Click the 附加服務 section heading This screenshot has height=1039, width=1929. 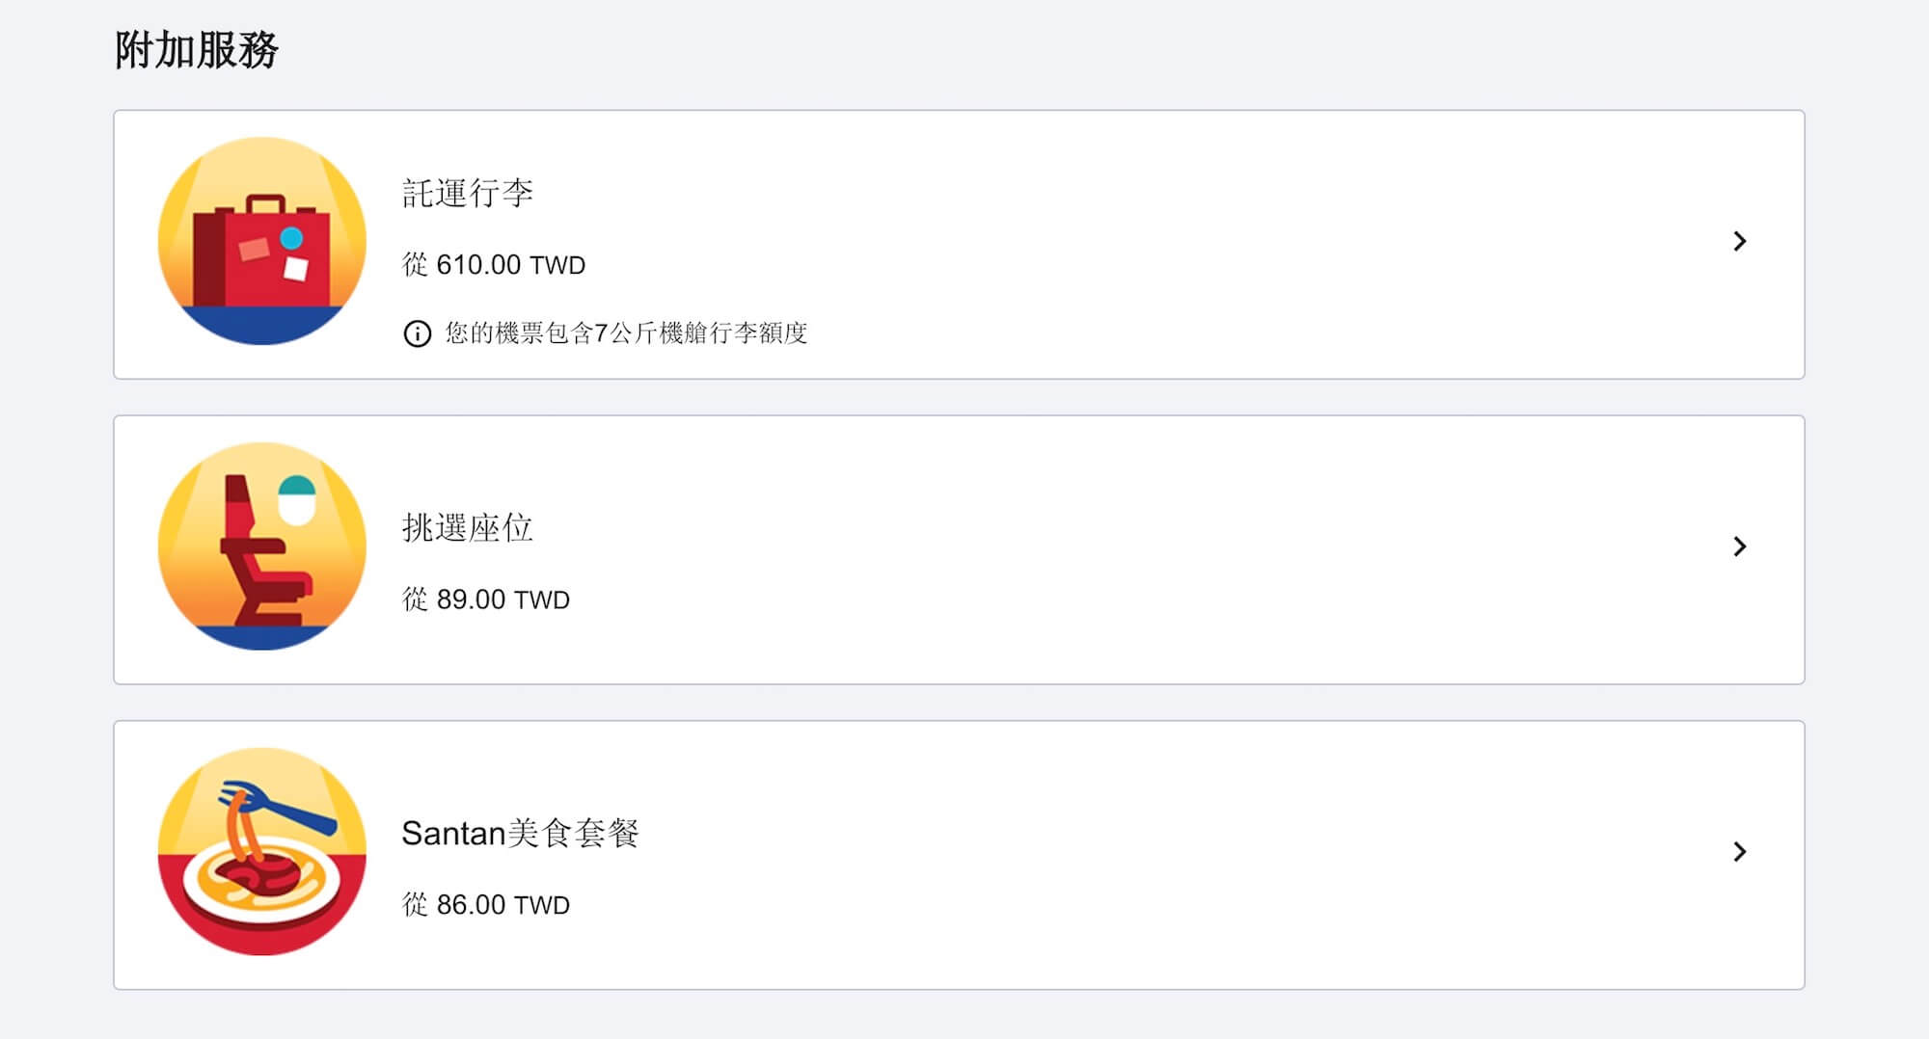(x=197, y=50)
